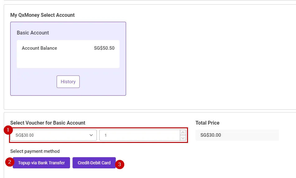Click the Total Price SG$30.00 field
Image resolution: width=296 pixels, height=178 pixels.
pyautogui.click(x=237, y=135)
